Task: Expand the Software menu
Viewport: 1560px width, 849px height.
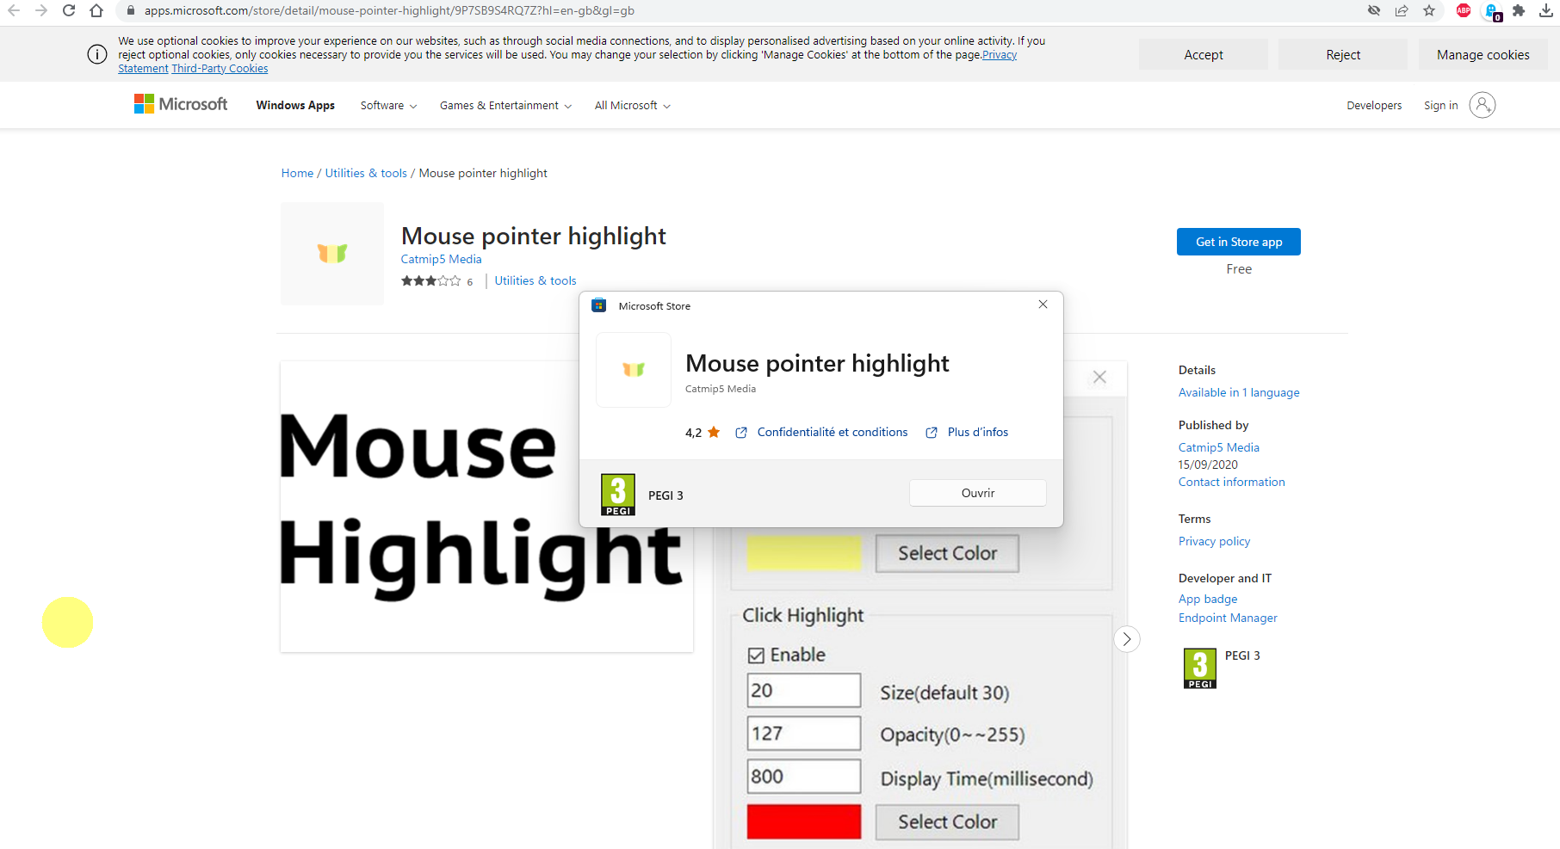Action: pyautogui.click(x=388, y=105)
